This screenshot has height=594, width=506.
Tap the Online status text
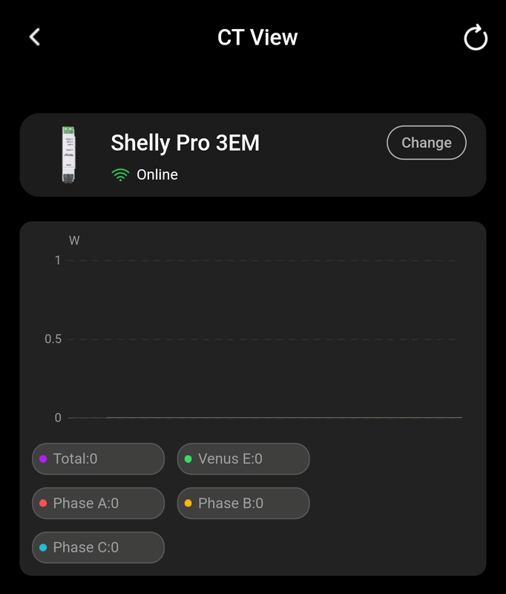157,175
